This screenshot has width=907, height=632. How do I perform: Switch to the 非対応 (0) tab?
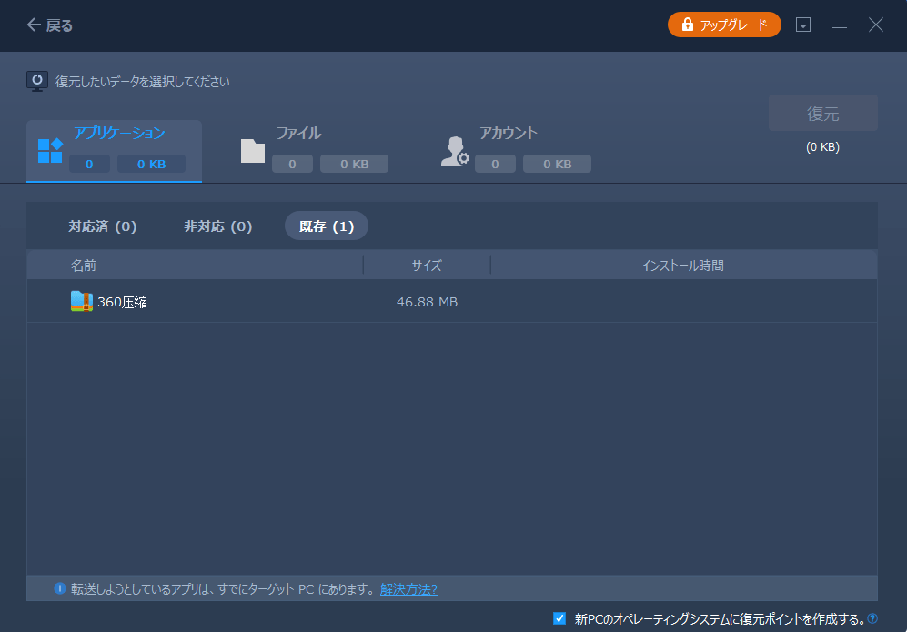point(218,226)
